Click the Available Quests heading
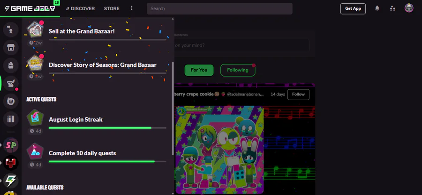Image resolution: width=422 pixels, height=195 pixels. tap(45, 187)
